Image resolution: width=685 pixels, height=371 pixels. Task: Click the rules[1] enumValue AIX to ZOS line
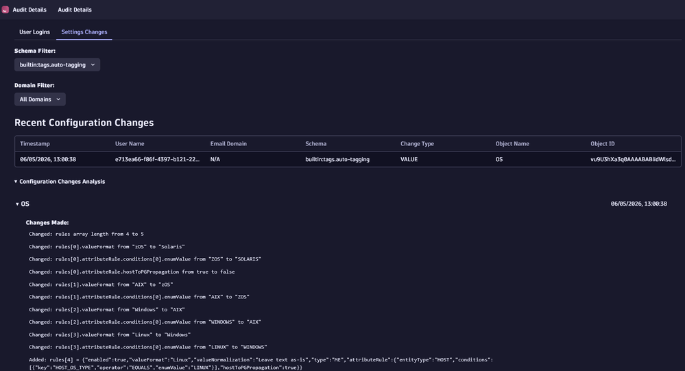139,297
